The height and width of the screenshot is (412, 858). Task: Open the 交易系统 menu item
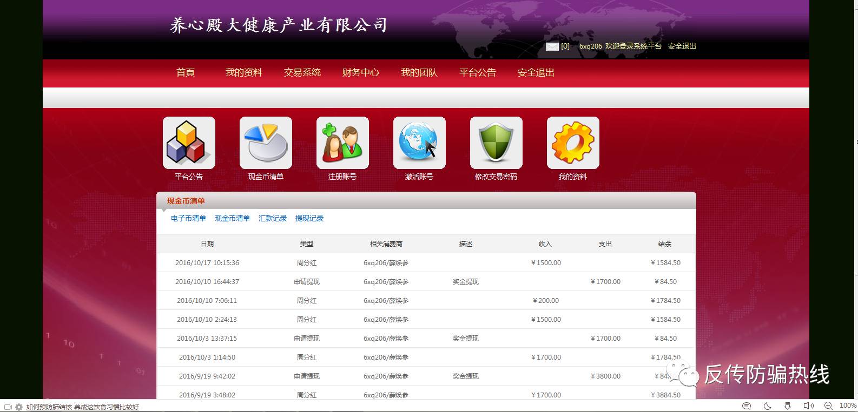tap(302, 72)
